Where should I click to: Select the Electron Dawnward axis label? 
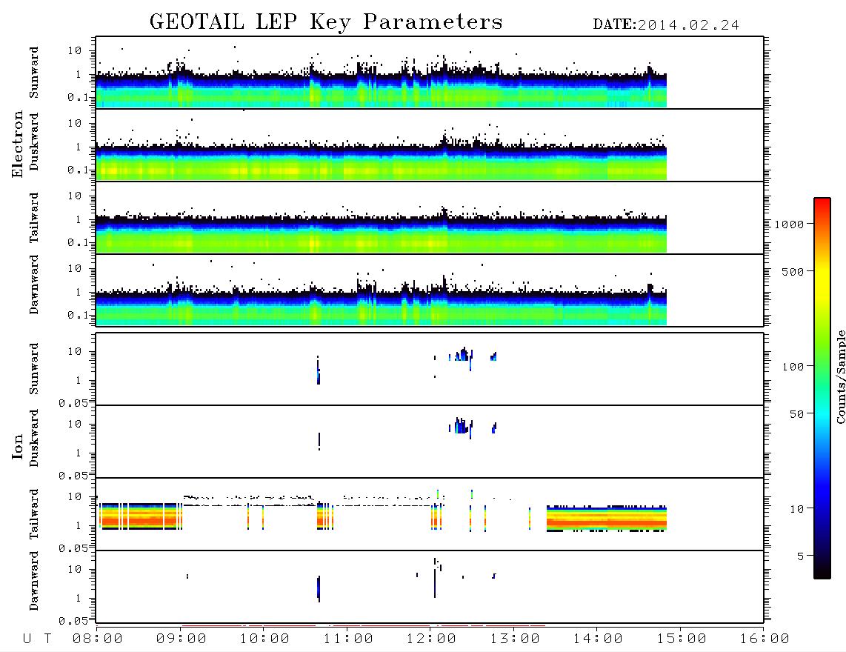click(x=34, y=285)
